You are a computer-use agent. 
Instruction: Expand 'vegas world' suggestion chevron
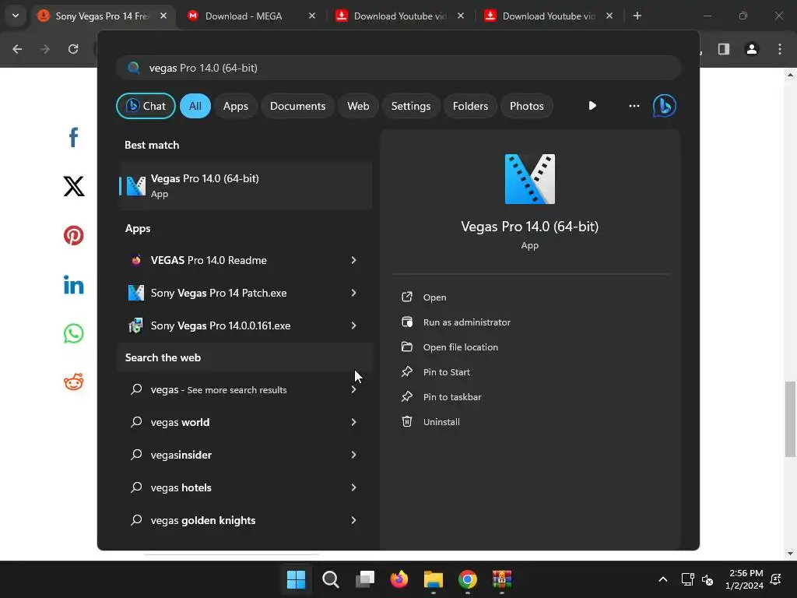(x=353, y=422)
